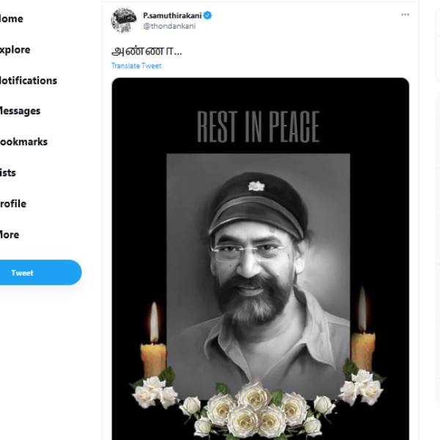Click the REST IN PEACE heading in image
This screenshot has width=440, height=440.
coord(258,127)
